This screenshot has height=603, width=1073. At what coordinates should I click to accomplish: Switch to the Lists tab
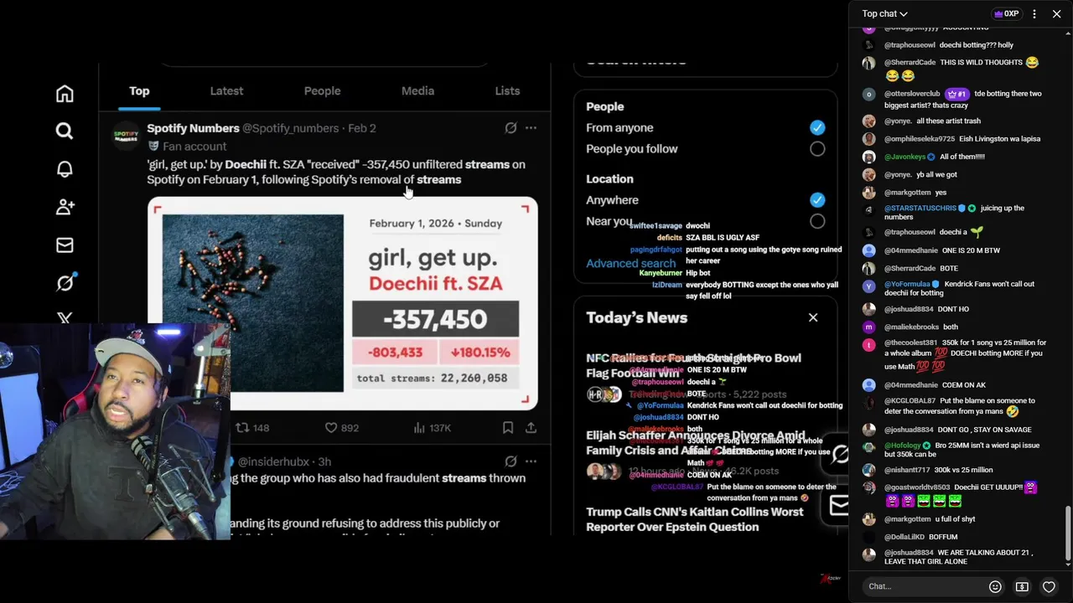(x=507, y=90)
